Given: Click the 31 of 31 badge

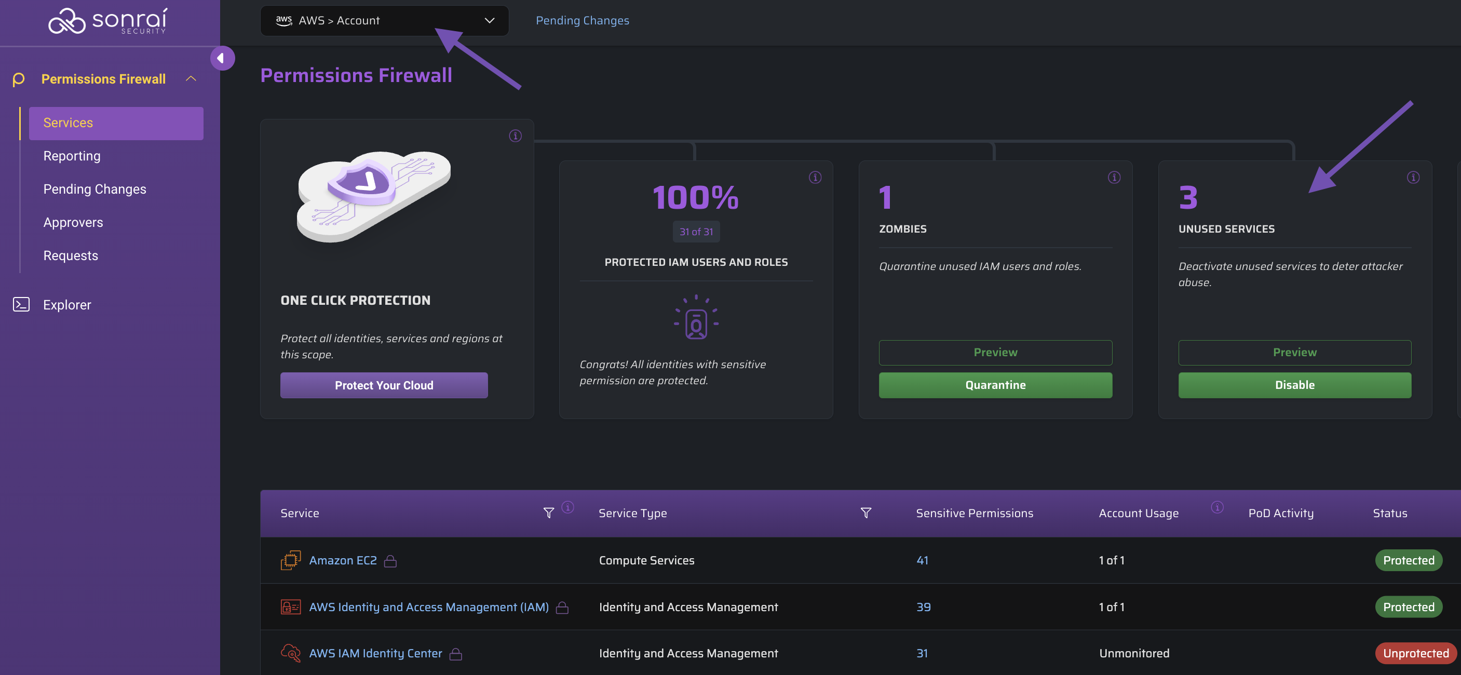Looking at the screenshot, I should click(696, 232).
